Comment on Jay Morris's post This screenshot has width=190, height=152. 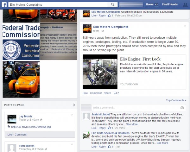coord(21,135)
